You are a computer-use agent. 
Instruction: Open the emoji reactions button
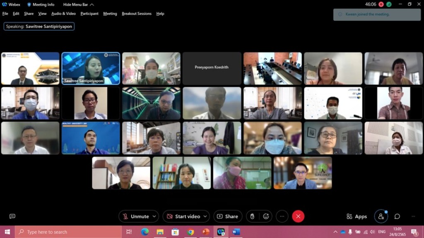pyautogui.click(x=266, y=216)
